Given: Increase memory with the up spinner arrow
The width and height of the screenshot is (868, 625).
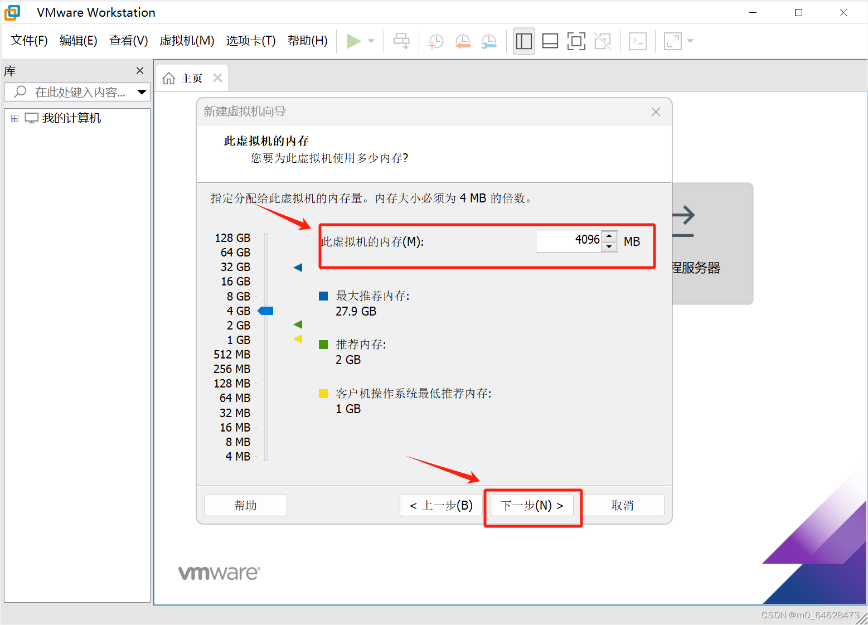Looking at the screenshot, I should pos(609,236).
